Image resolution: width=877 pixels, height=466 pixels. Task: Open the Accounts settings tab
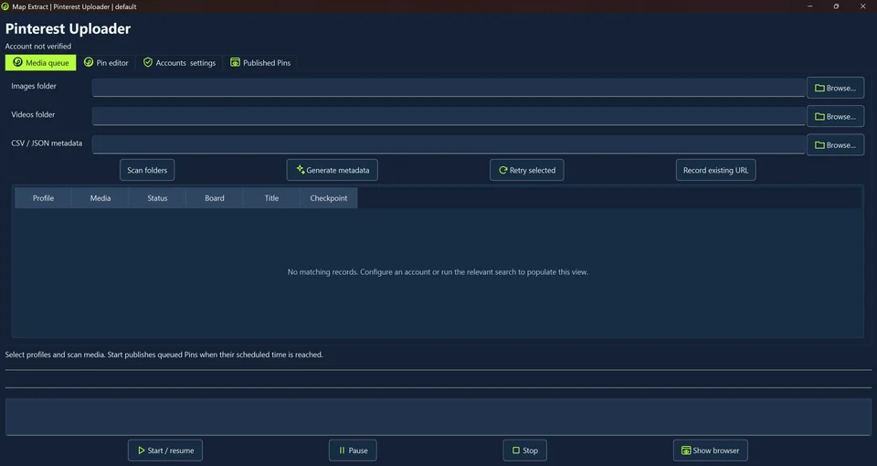click(179, 63)
